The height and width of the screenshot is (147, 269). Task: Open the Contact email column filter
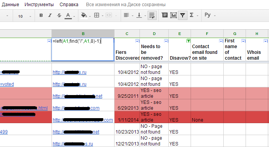tap(221, 41)
